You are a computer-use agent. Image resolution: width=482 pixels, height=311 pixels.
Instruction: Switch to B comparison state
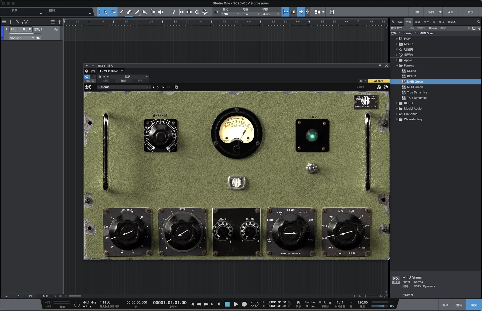tap(168, 87)
